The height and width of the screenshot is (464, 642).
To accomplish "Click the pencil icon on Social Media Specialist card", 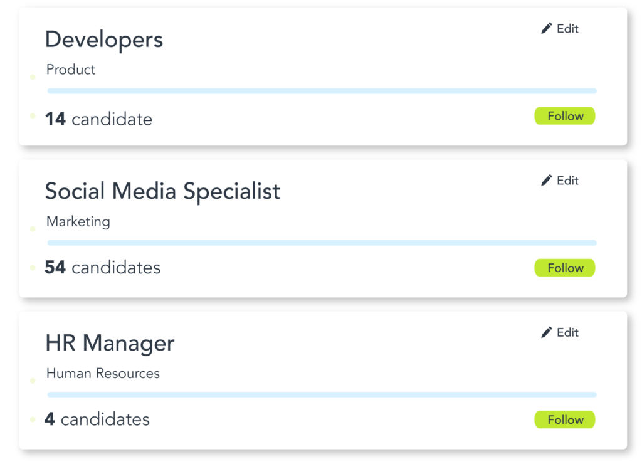I will point(546,180).
